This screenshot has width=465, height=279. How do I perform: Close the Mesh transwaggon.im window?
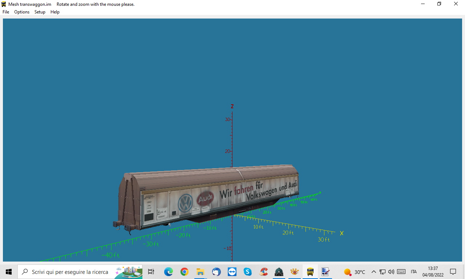(456, 4)
